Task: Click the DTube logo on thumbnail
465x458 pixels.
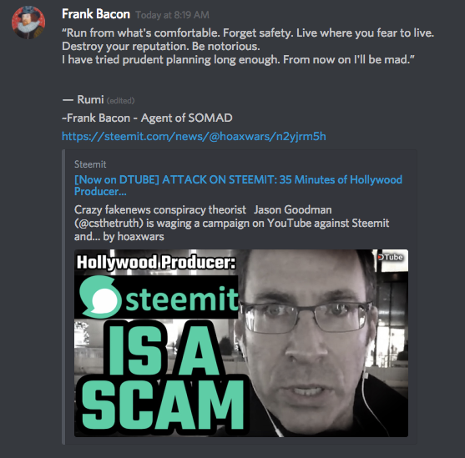Action: pyautogui.click(x=391, y=257)
